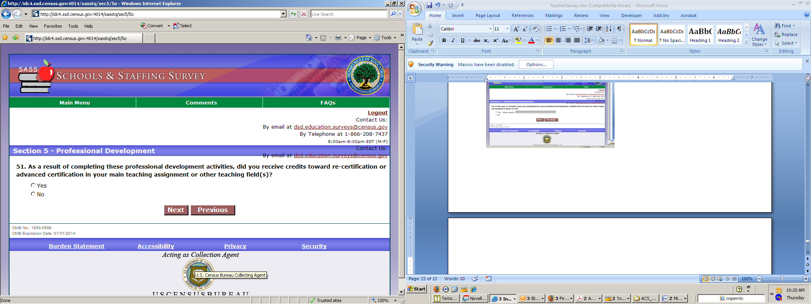Click the Previous button on the survey page
811x304 pixels.
213,210
